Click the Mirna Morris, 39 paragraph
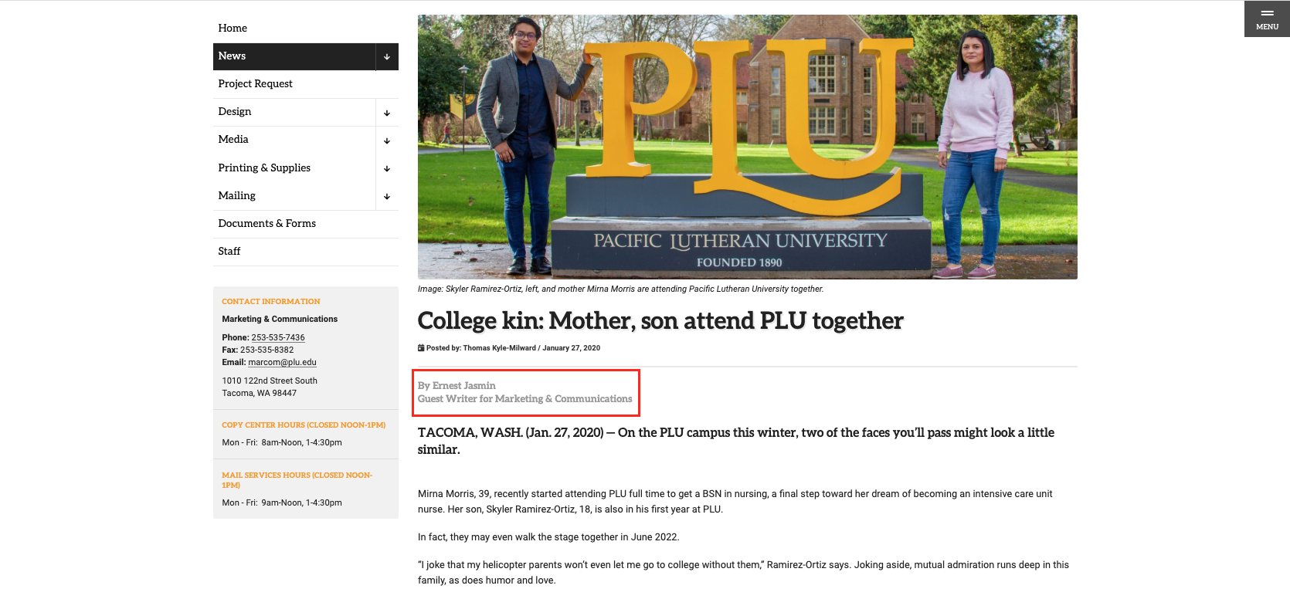Viewport: 1290px width, 599px height. (x=735, y=502)
